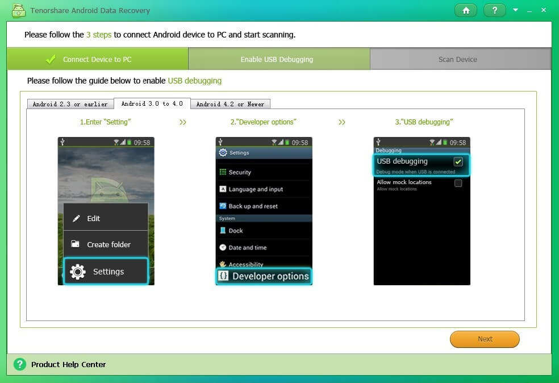Click the '3 steps' green text

(99, 35)
